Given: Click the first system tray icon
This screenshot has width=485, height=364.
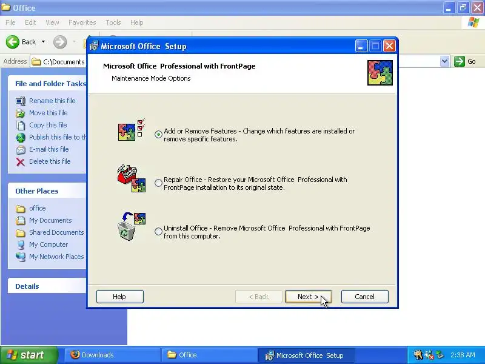Looking at the screenshot, I should 418,355.
